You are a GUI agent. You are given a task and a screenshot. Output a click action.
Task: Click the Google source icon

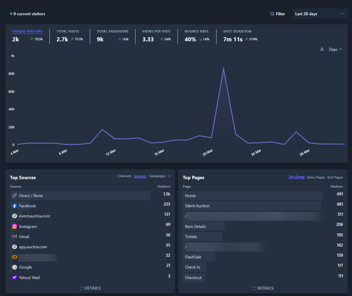15,267
